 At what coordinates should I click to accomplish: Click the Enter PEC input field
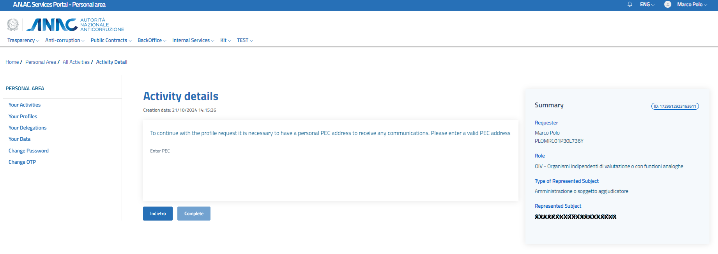coord(254,161)
